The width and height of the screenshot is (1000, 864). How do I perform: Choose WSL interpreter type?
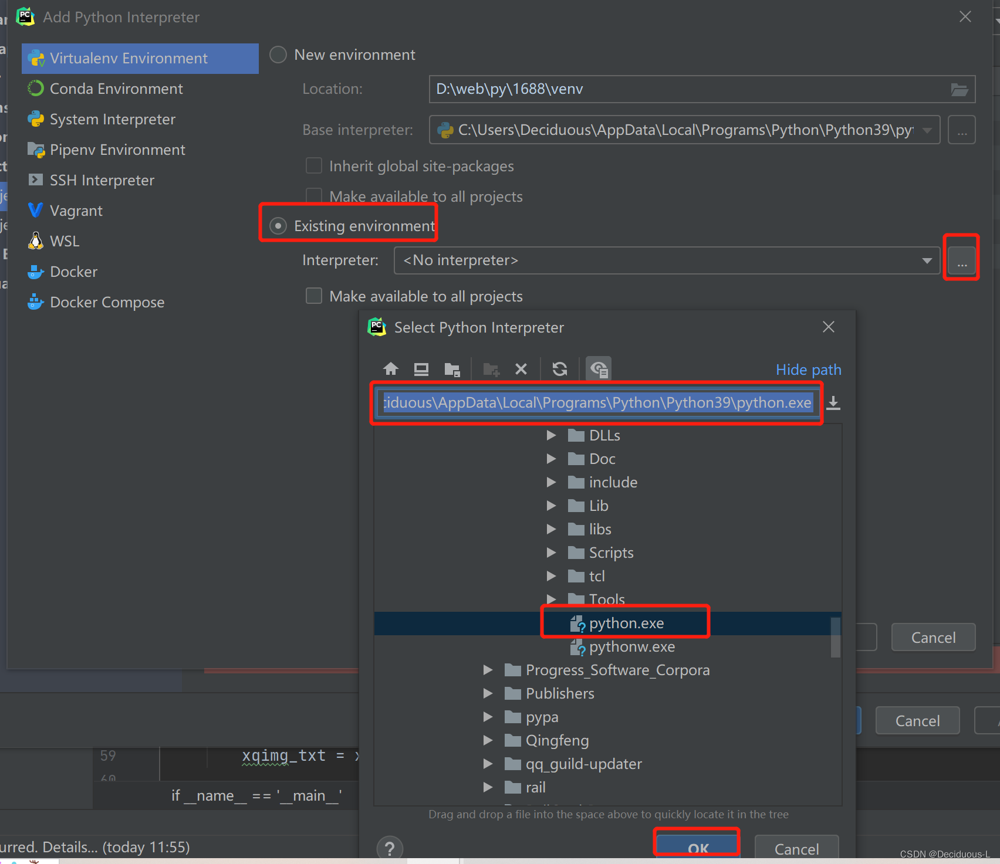point(140,241)
